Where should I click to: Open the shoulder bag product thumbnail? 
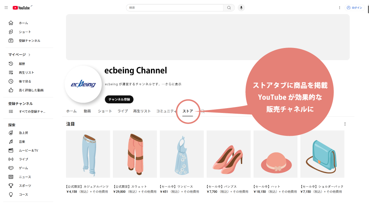322,154
